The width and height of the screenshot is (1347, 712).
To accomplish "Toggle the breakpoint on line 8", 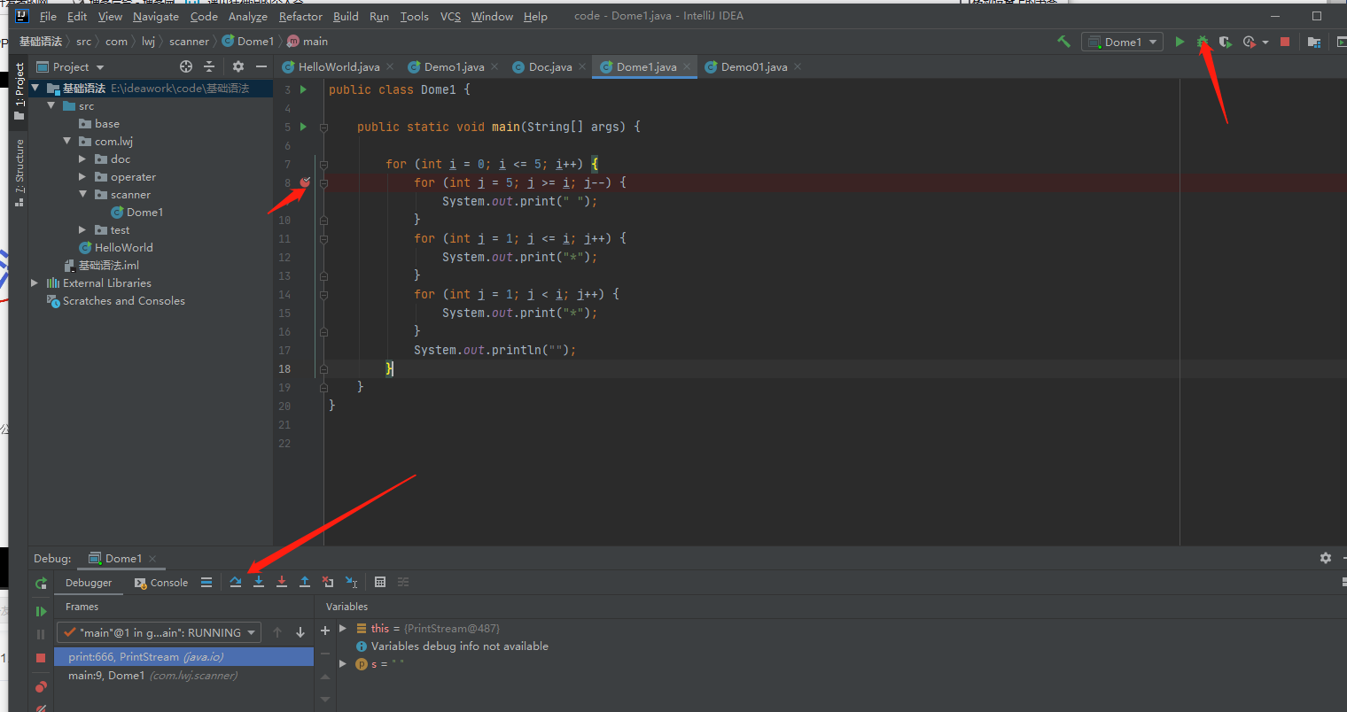I will point(305,182).
